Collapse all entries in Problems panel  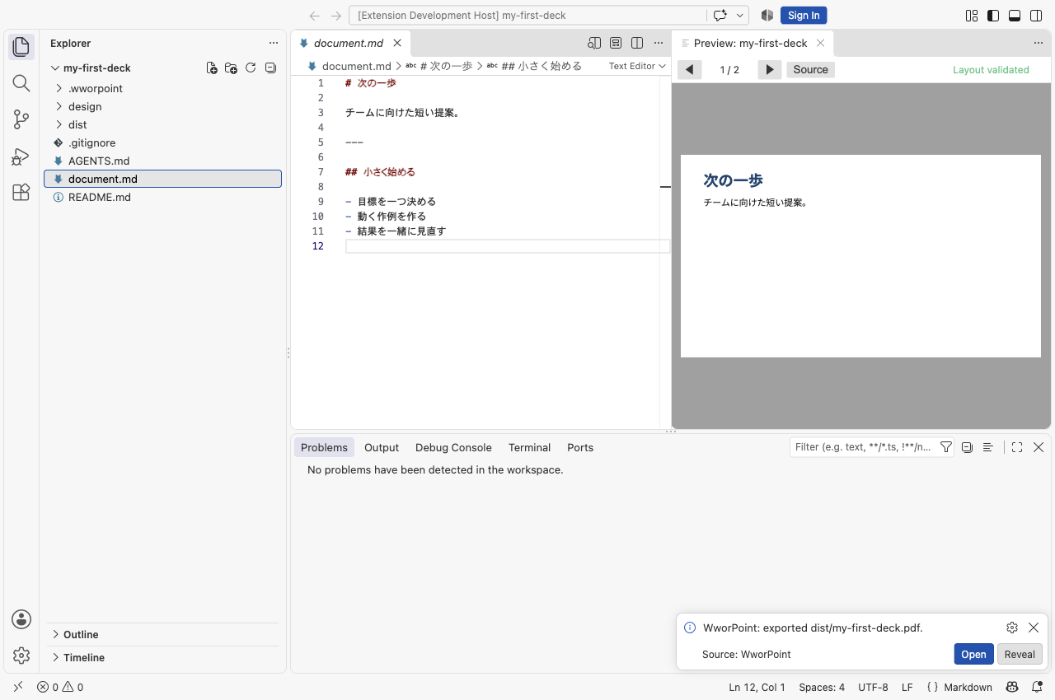point(967,447)
